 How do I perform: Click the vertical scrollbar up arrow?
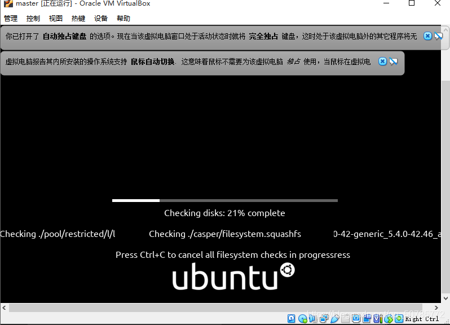tap(445, 29)
